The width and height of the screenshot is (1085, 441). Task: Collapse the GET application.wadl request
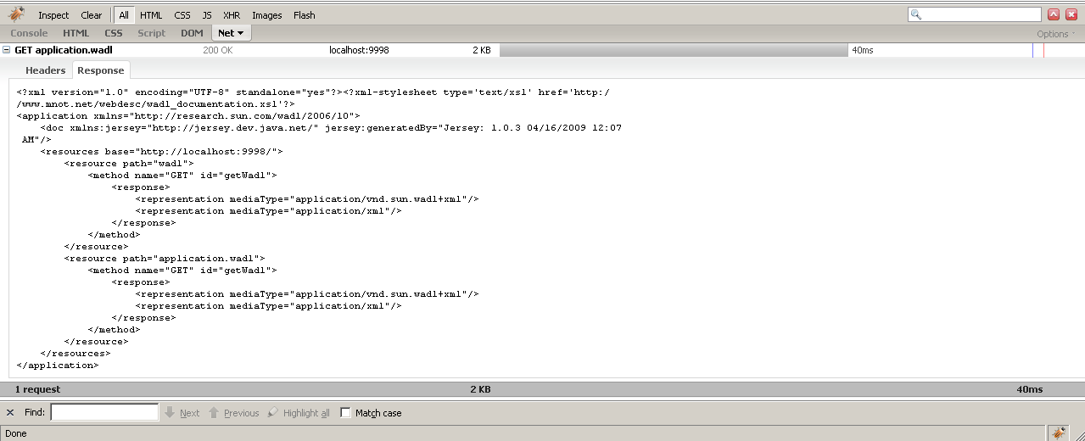tap(7, 50)
